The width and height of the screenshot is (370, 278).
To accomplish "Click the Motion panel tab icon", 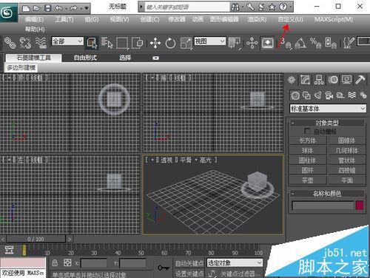I will click(x=334, y=80).
